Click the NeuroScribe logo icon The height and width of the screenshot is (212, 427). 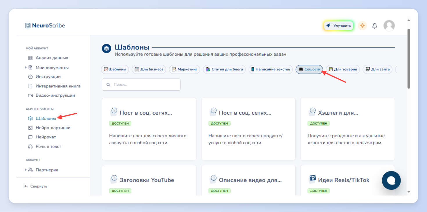pos(28,25)
